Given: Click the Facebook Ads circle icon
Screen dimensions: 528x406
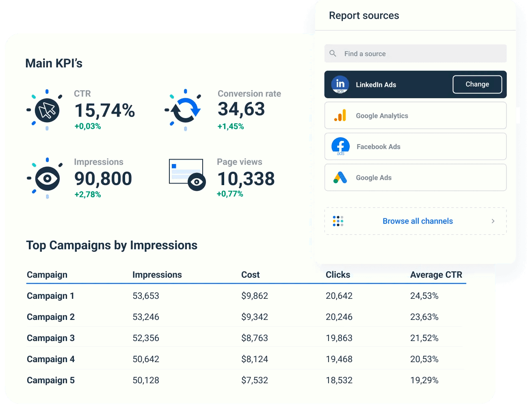Looking at the screenshot, I should 340,146.
